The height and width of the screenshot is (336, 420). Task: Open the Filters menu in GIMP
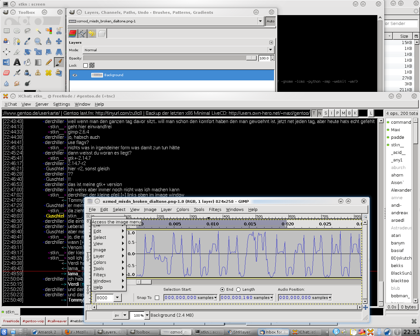point(215,210)
